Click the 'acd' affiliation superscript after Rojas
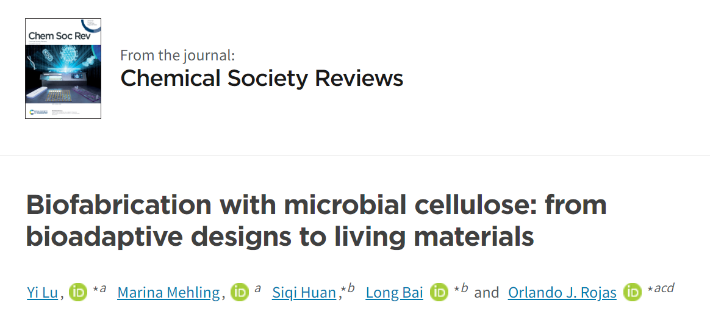This screenshot has width=710, height=322. point(664,288)
